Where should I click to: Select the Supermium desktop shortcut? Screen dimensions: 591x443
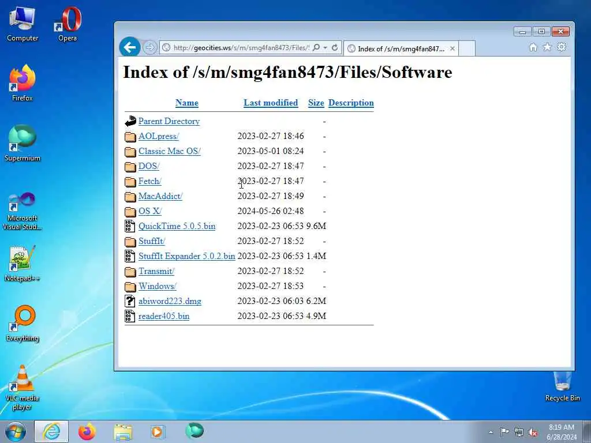pyautogui.click(x=23, y=144)
